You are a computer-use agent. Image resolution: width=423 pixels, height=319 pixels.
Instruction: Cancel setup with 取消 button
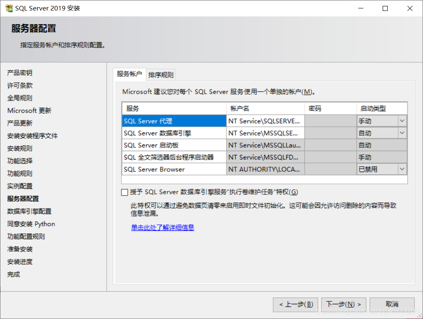[392, 304]
